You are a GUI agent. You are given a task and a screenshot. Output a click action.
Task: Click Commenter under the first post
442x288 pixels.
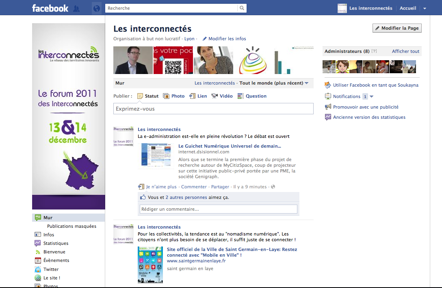pyautogui.click(x=194, y=187)
